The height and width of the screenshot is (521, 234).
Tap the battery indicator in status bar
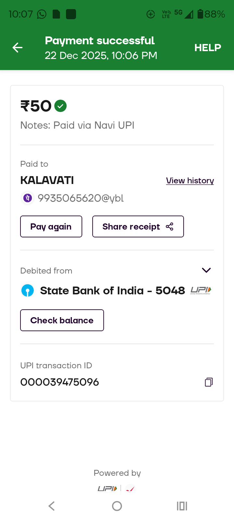coord(200,14)
